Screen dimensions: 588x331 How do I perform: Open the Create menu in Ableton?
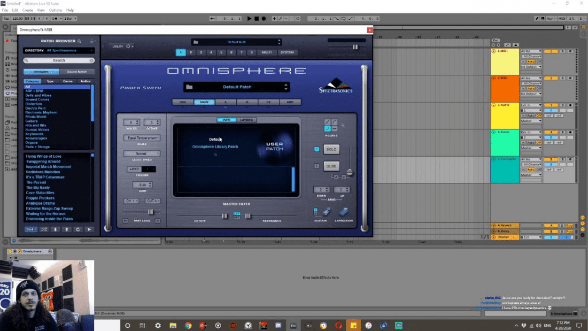pyautogui.click(x=27, y=10)
